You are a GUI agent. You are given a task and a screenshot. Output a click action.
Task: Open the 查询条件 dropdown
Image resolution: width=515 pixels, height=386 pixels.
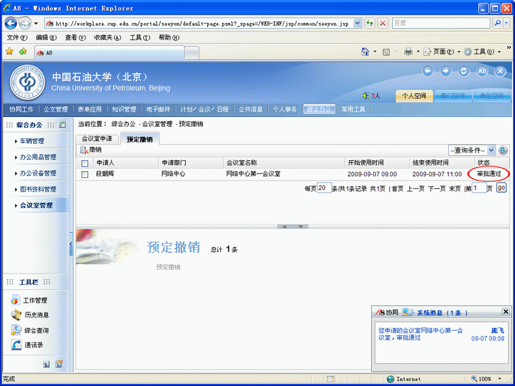coord(472,150)
